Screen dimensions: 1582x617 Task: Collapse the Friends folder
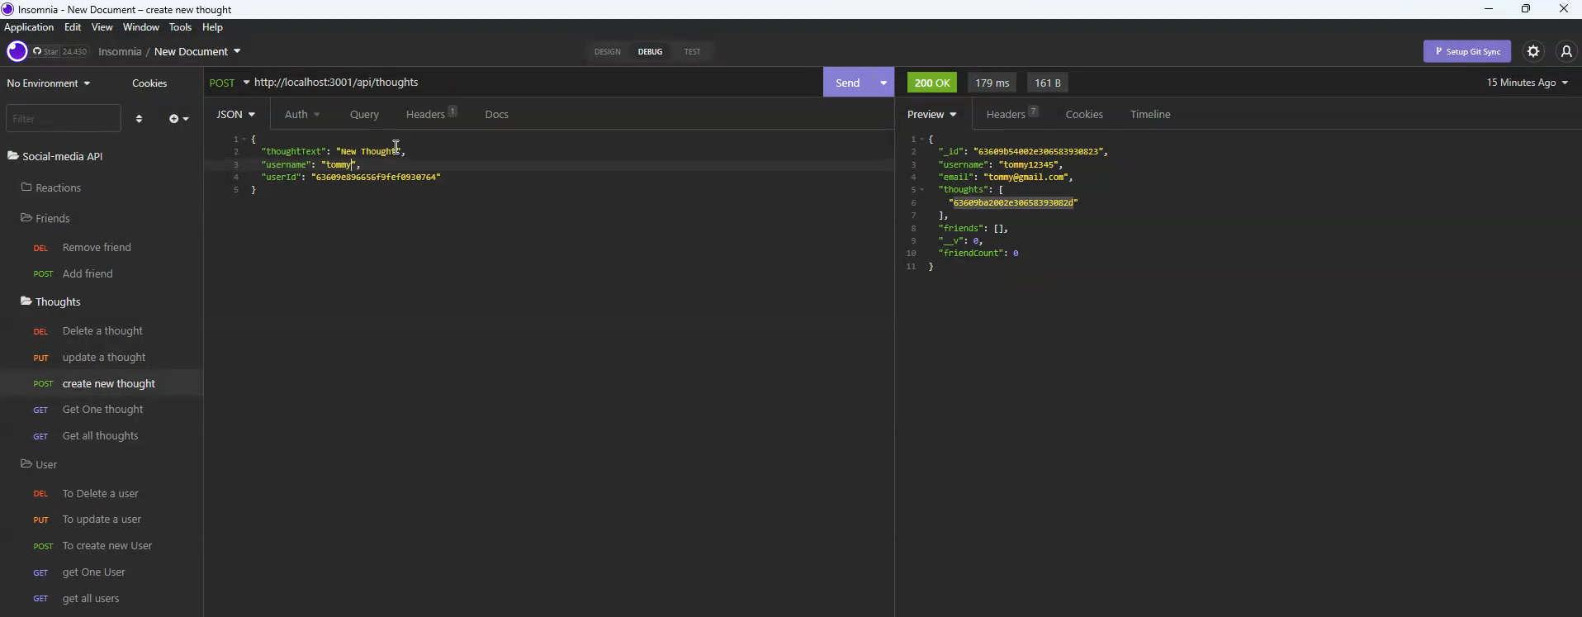[45, 218]
